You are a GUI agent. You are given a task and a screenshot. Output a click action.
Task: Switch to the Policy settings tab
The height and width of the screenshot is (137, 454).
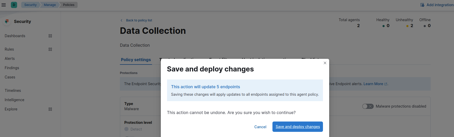[136, 60]
